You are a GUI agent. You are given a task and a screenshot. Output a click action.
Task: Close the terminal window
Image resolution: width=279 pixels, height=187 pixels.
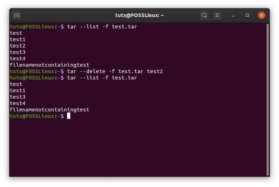tap(261, 15)
